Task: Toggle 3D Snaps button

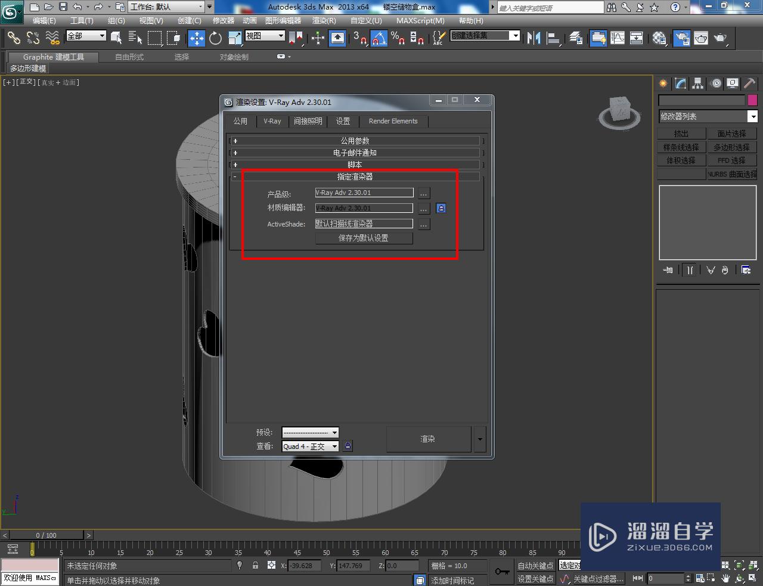Action: (x=360, y=38)
